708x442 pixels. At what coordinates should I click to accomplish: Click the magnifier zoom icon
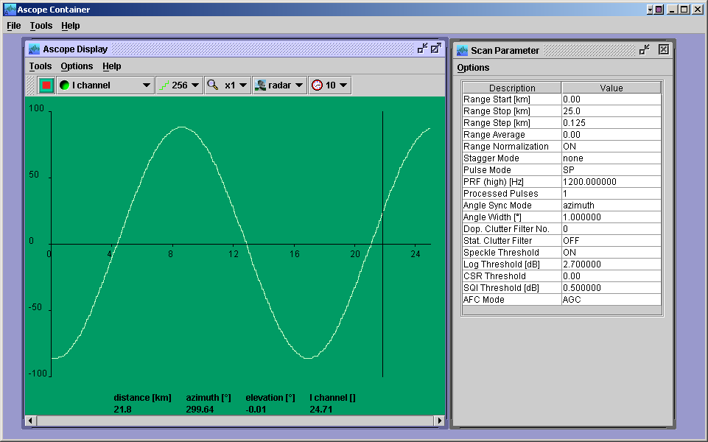(x=213, y=85)
